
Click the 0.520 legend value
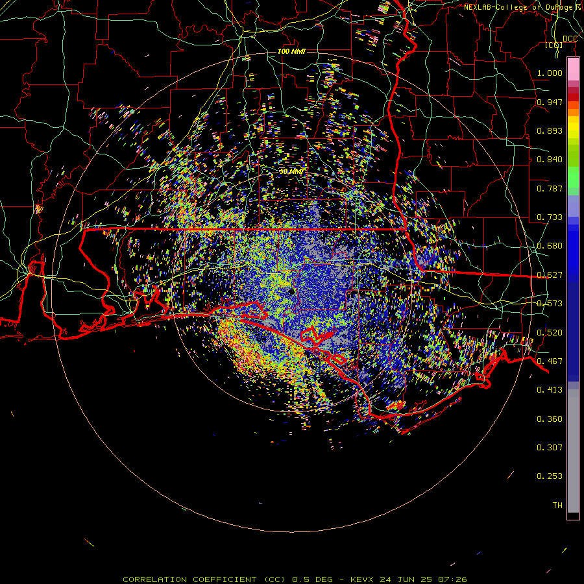[x=550, y=333]
